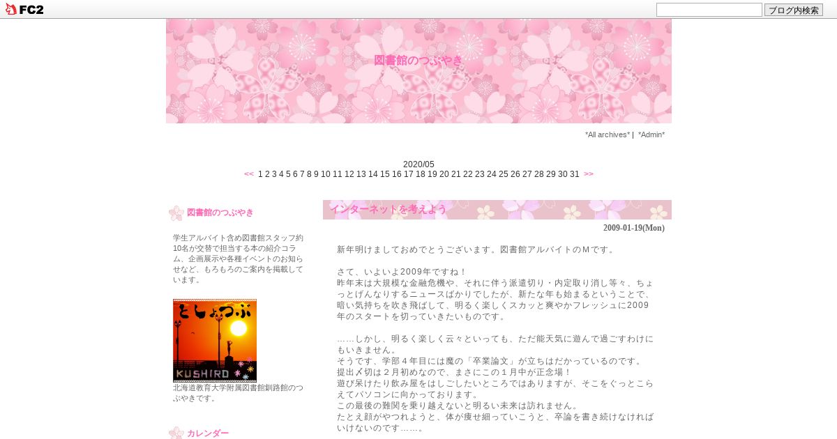The image size is (837, 439).
Task: Click the post date 2009-01-19(Mon)
Action: (634, 228)
